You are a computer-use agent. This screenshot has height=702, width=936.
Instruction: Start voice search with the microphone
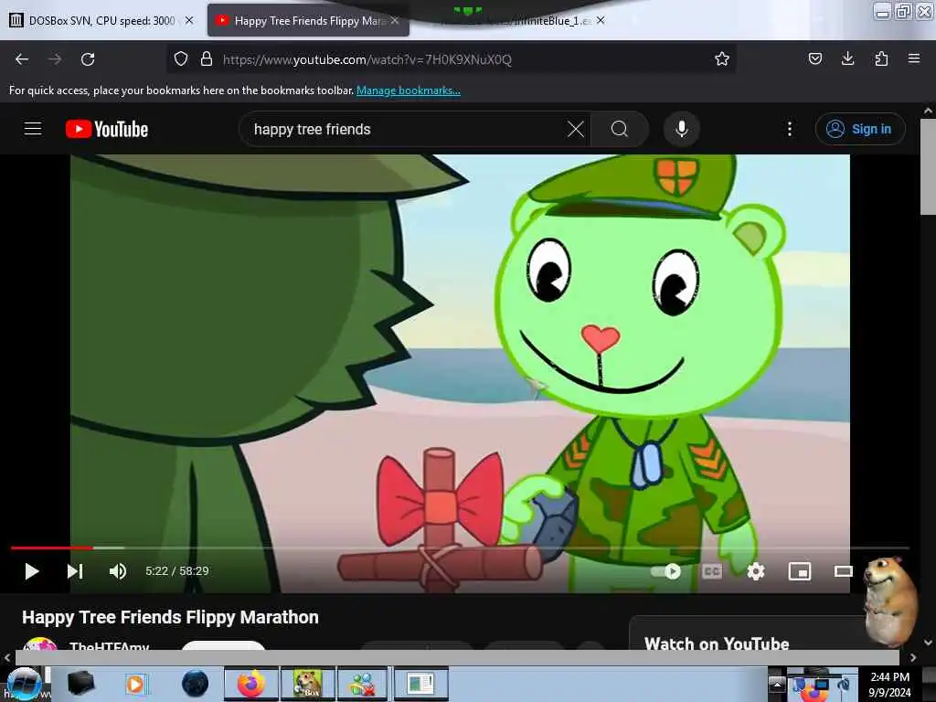tap(682, 129)
